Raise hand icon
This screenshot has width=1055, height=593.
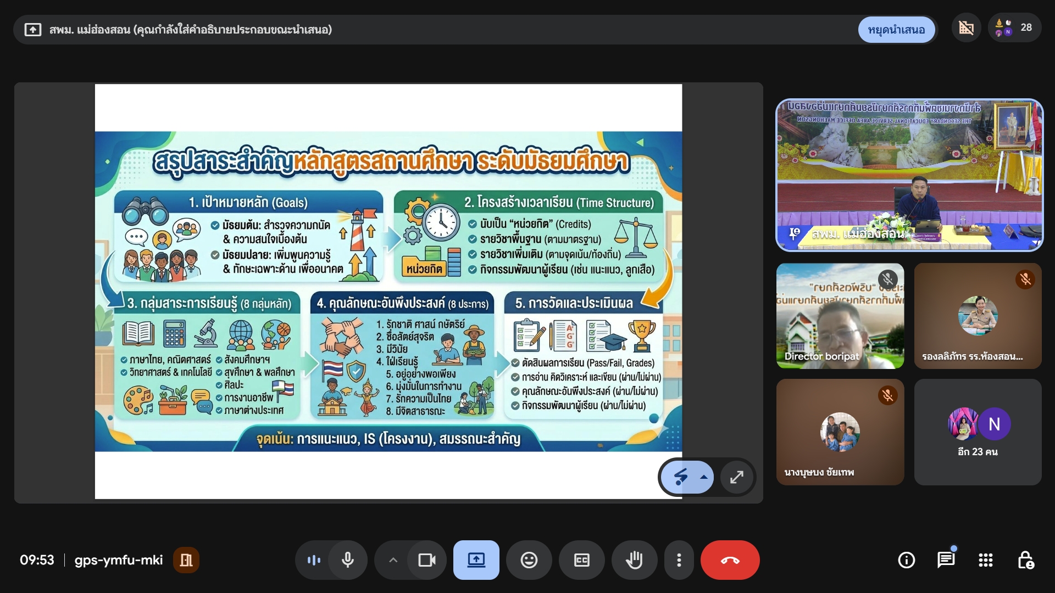(x=634, y=560)
